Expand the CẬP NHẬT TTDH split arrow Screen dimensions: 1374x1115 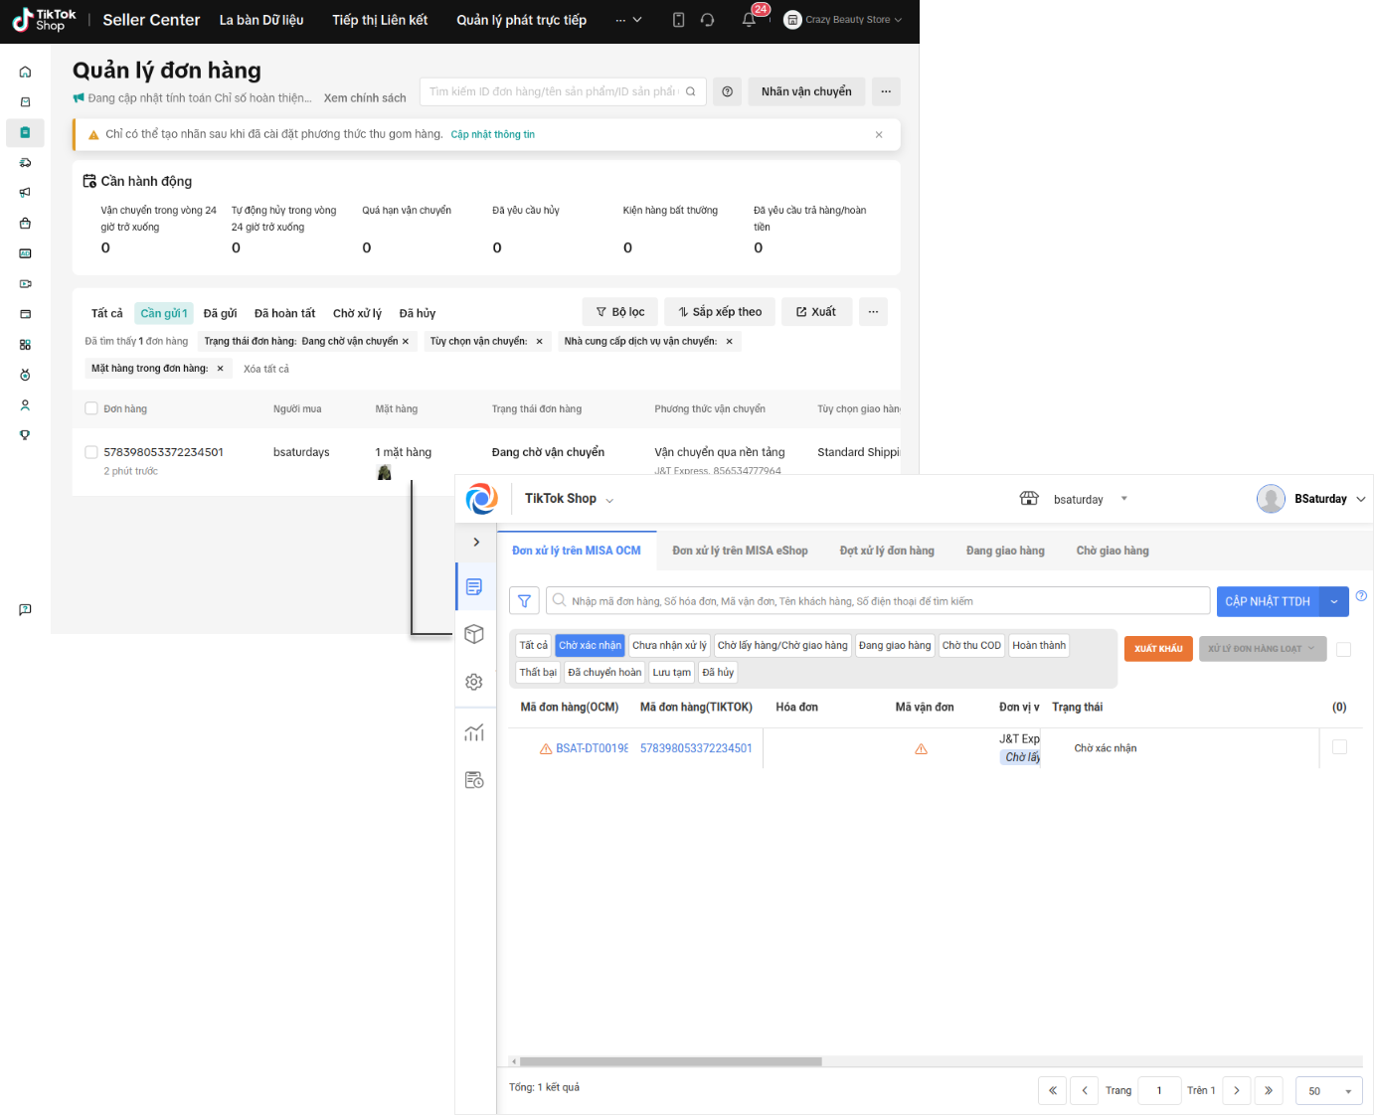[1334, 601]
